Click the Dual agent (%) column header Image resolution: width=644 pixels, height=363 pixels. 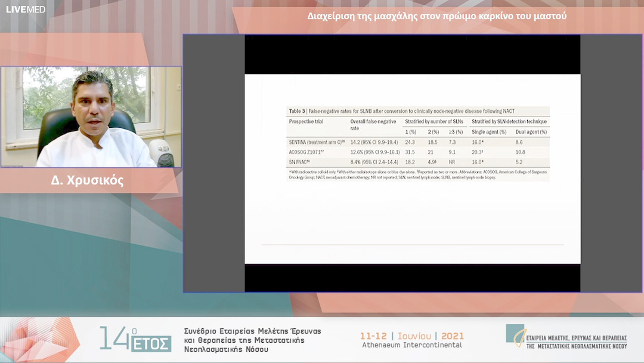click(531, 131)
